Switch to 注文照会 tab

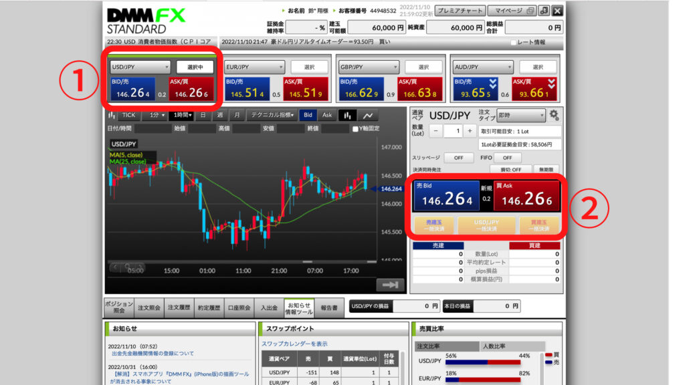(x=149, y=307)
